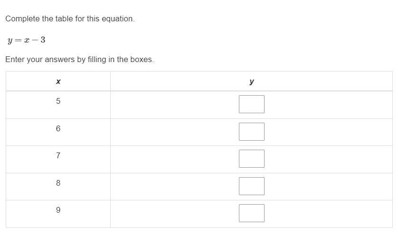Select the y column header
Screen dimensions: 398x243
point(251,81)
